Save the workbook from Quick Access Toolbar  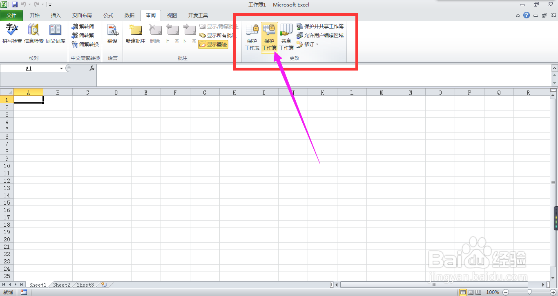15,4
